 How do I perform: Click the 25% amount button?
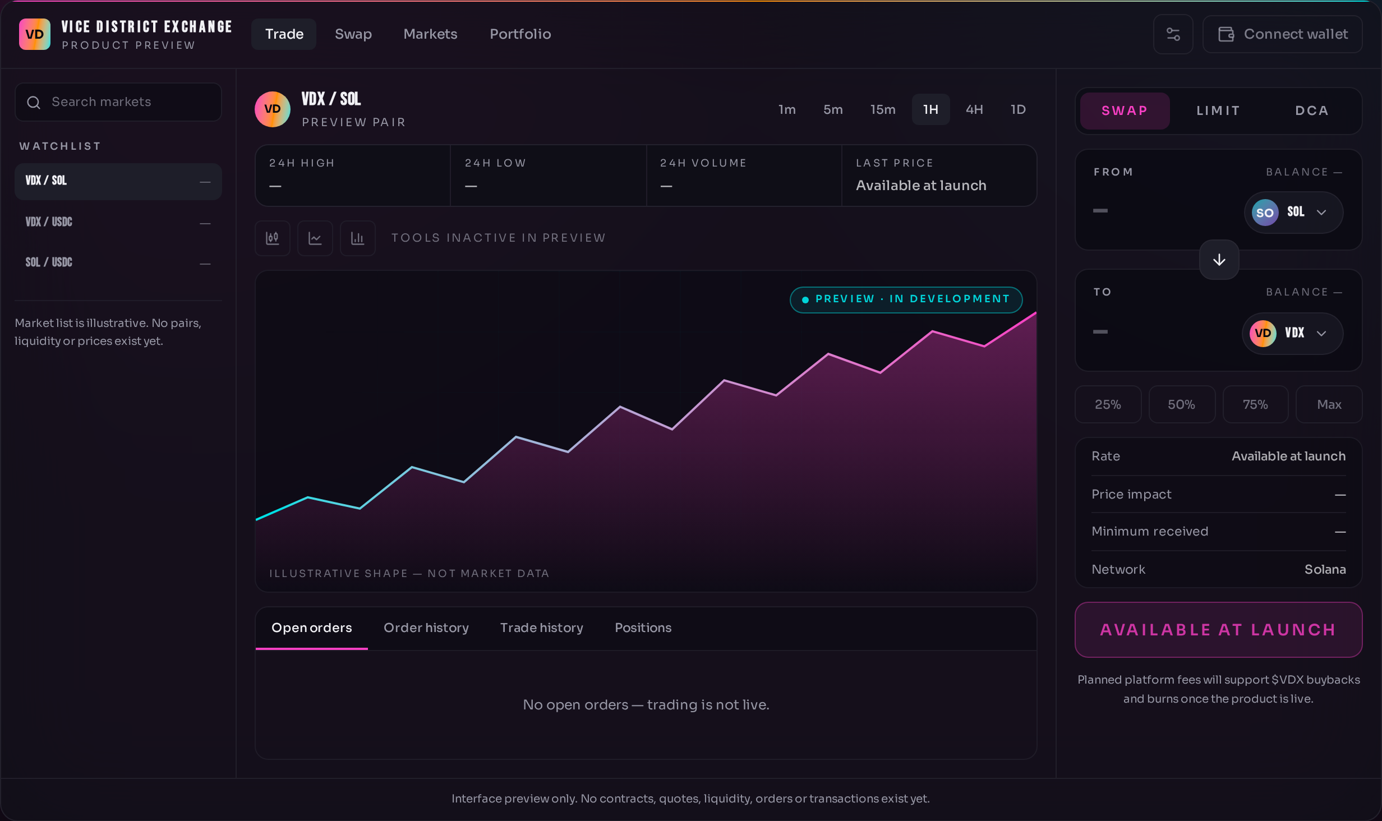click(x=1108, y=404)
